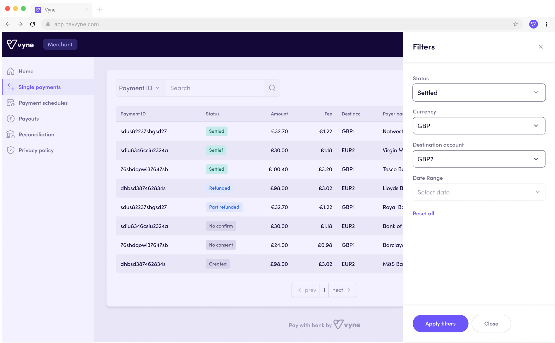Open the Date Range select date dropdown

tap(479, 192)
